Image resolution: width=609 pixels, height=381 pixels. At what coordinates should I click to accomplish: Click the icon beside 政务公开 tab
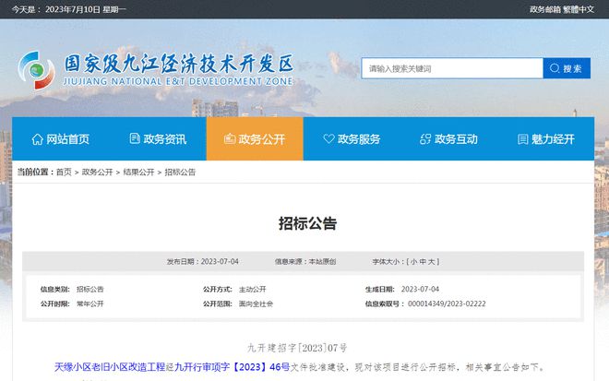[230, 138]
